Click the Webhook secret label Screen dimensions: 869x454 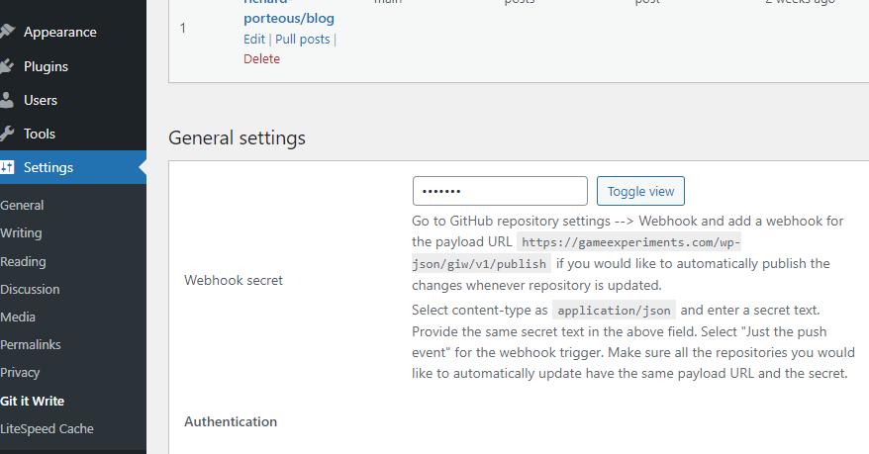coord(234,280)
